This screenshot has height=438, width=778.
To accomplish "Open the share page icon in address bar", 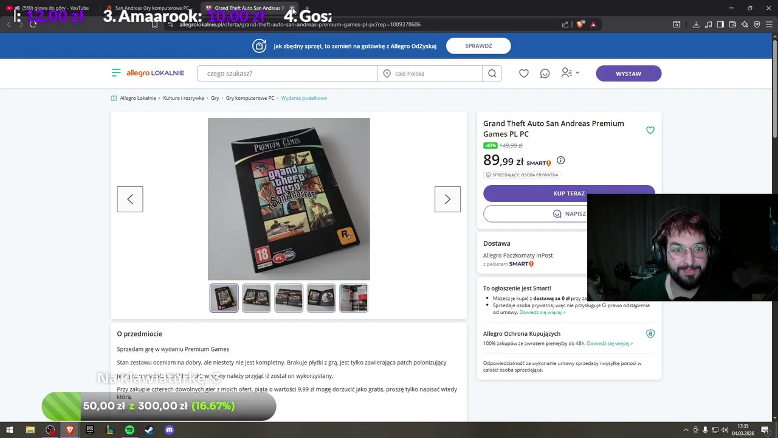I will click(565, 24).
